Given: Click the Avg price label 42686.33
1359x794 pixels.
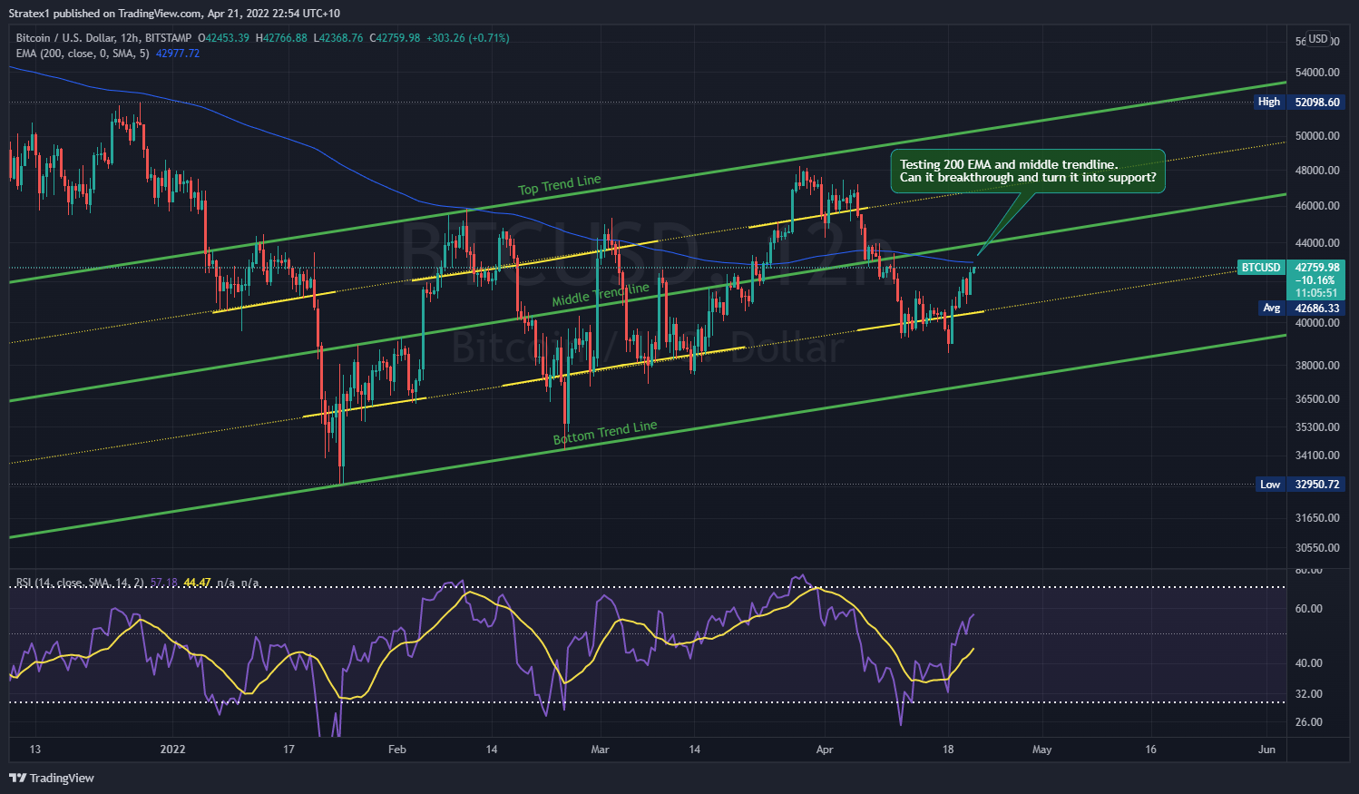Looking at the screenshot, I should click(x=1317, y=308).
